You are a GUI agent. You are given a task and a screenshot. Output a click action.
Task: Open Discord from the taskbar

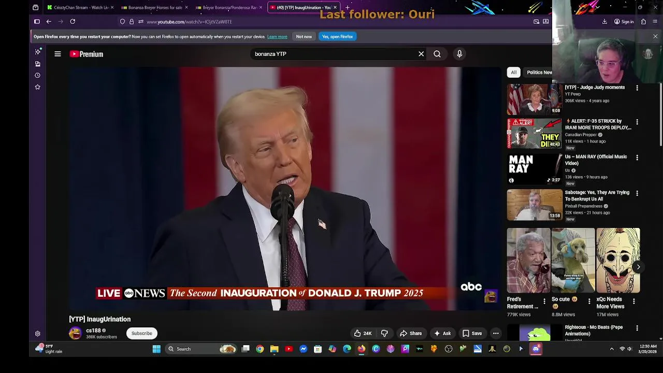[536, 349]
